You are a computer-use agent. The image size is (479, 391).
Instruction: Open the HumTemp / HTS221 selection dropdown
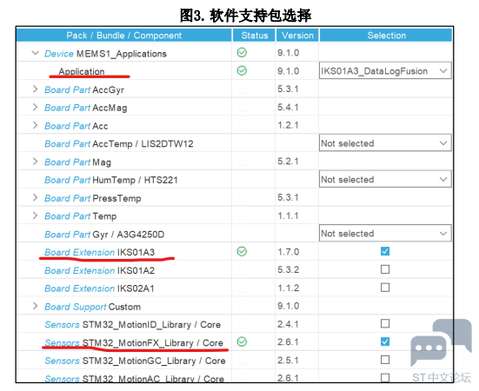385,179
